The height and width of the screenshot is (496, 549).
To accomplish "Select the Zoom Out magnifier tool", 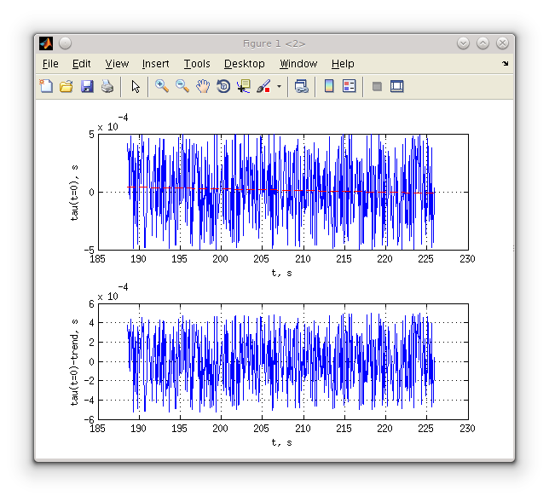I will [182, 86].
